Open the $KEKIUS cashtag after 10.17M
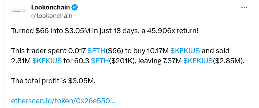The width and height of the screenshot is (259, 108). pos(185,51)
